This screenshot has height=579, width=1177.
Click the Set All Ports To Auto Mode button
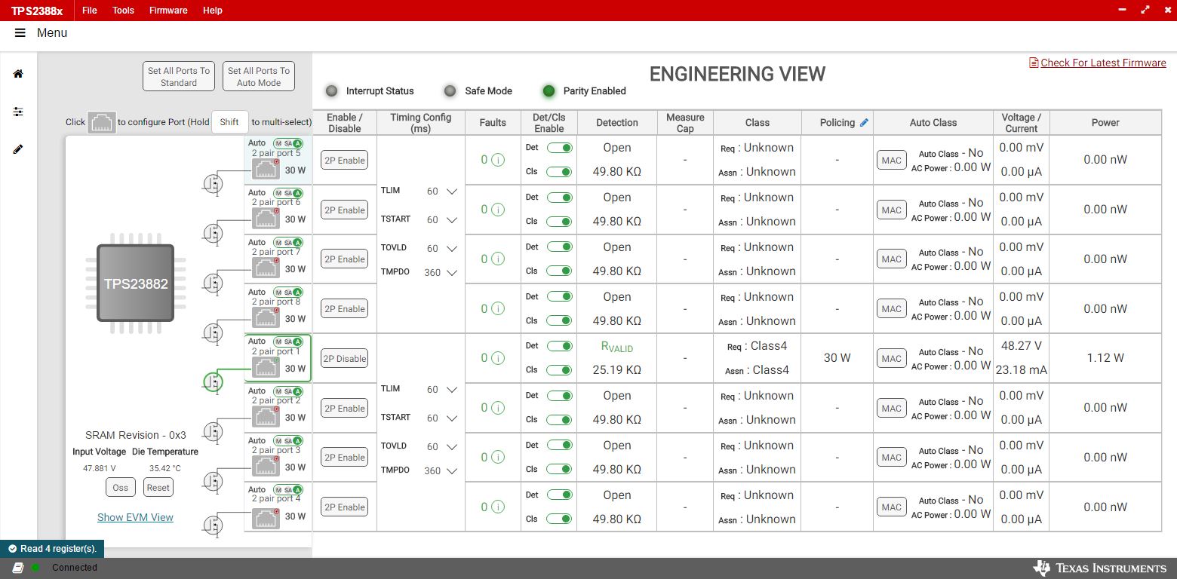(259, 77)
